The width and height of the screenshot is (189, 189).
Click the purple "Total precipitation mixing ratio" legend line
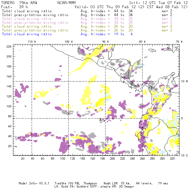pyautogui.click(x=35, y=23)
